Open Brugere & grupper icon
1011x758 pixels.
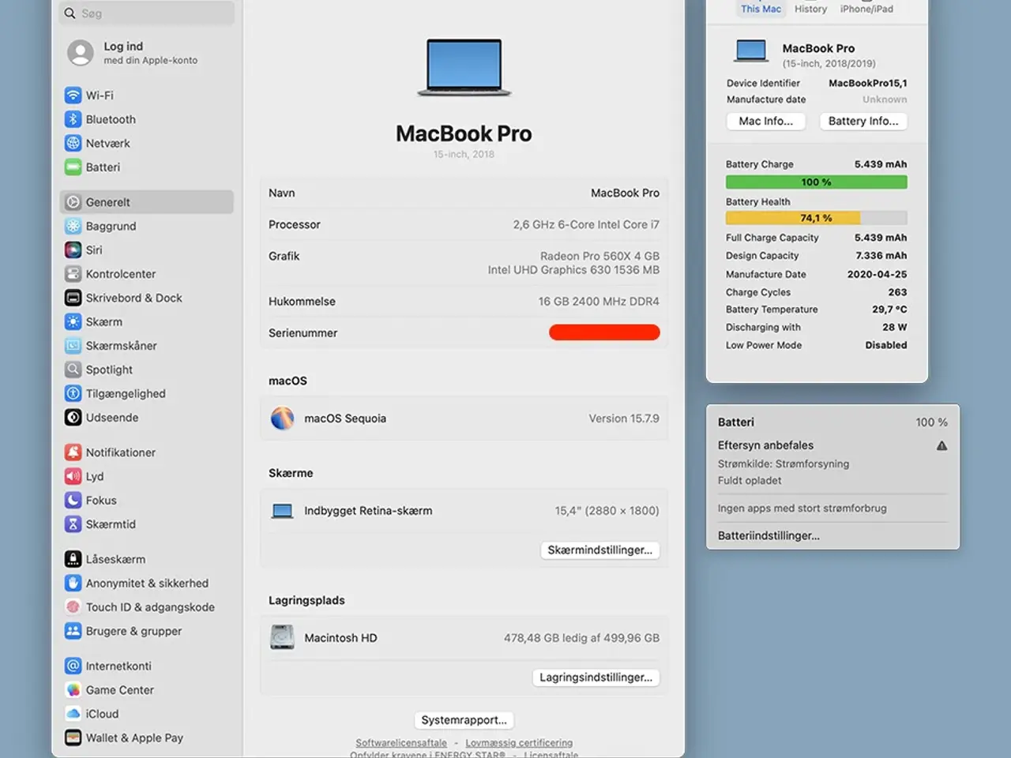tap(73, 631)
